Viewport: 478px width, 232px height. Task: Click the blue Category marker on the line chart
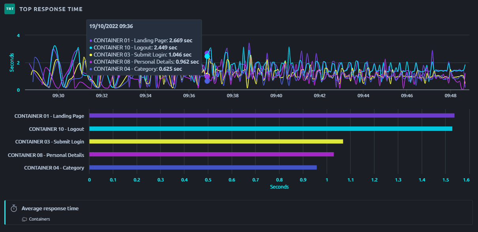click(x=207, y=81)
